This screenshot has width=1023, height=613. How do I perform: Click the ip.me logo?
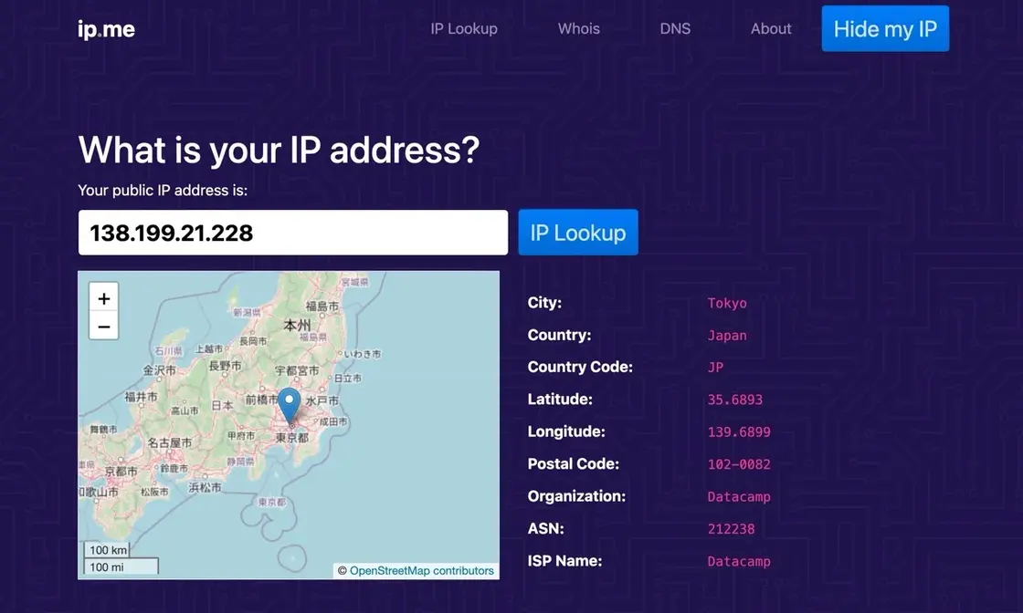106,29
